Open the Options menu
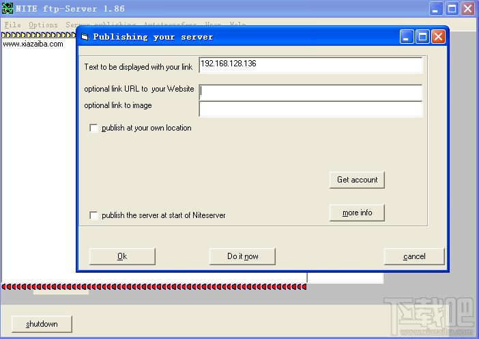 pyautogui.click(x=43, y=25)
